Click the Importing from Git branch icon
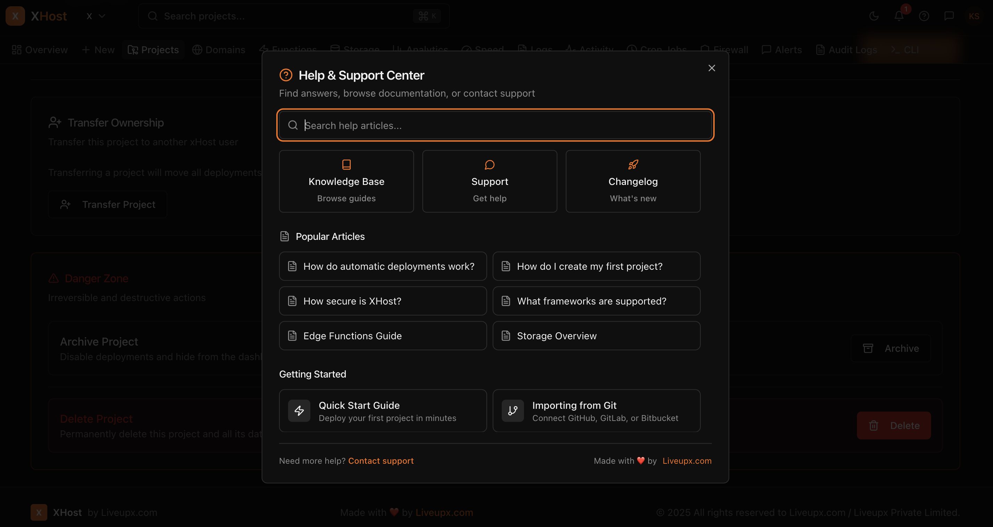993x527 pixels. pyautogui.click(x=512, y=411)
